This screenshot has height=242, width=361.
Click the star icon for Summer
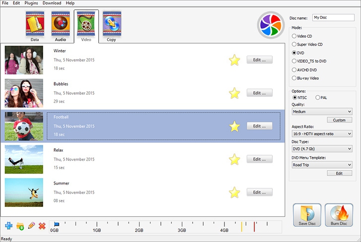click(x=234, y=192)
